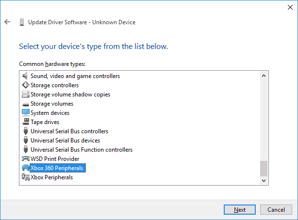Select Storage volumes in the list
This screenshot has width=298, height=220.
pos(51,104)
